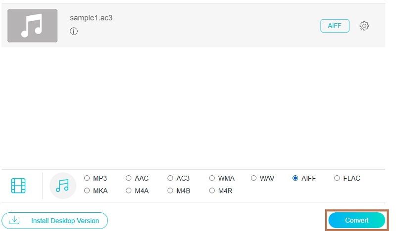Select the AC3 radio option
The image size is (396, 231).
pyautogui.click(x=170, y=178)
